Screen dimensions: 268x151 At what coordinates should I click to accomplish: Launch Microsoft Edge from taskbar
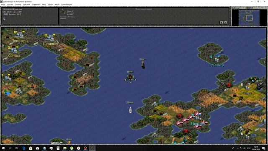[24, 148]
